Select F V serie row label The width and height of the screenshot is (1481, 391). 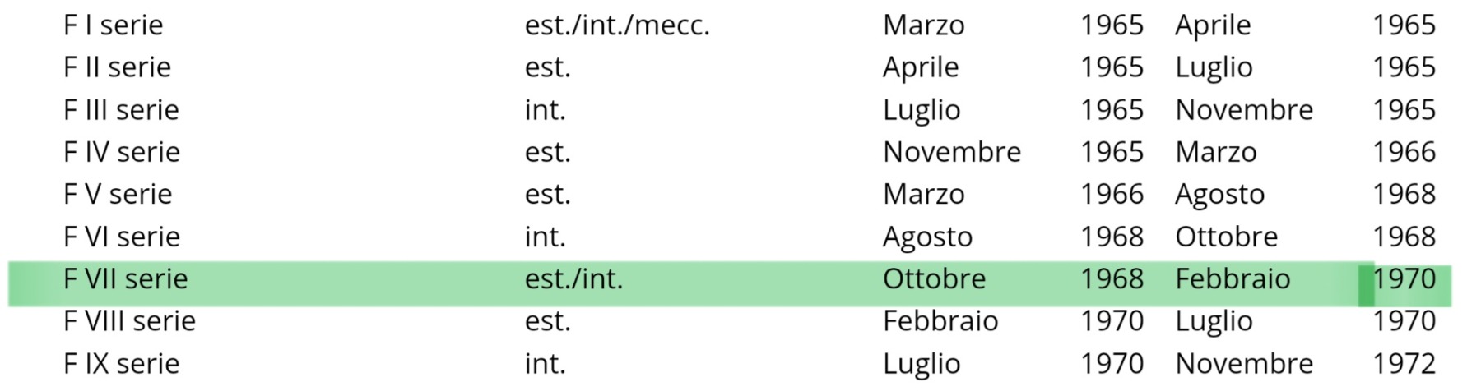click(x=118, y=195)
